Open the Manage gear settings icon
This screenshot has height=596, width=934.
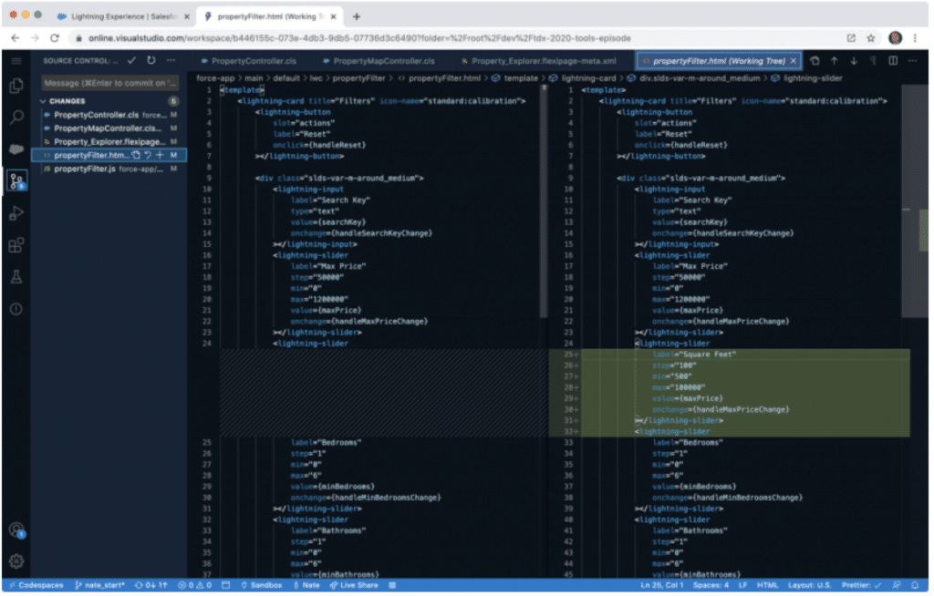(16, 562)
